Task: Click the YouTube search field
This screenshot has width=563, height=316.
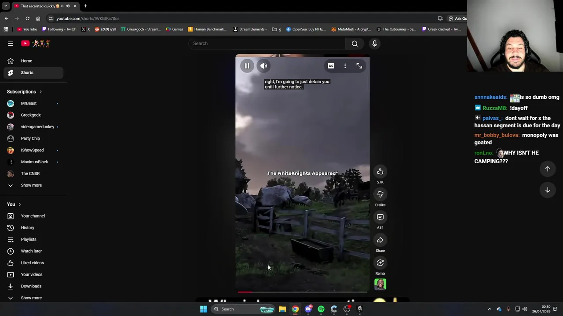Action: click(267, 43)
